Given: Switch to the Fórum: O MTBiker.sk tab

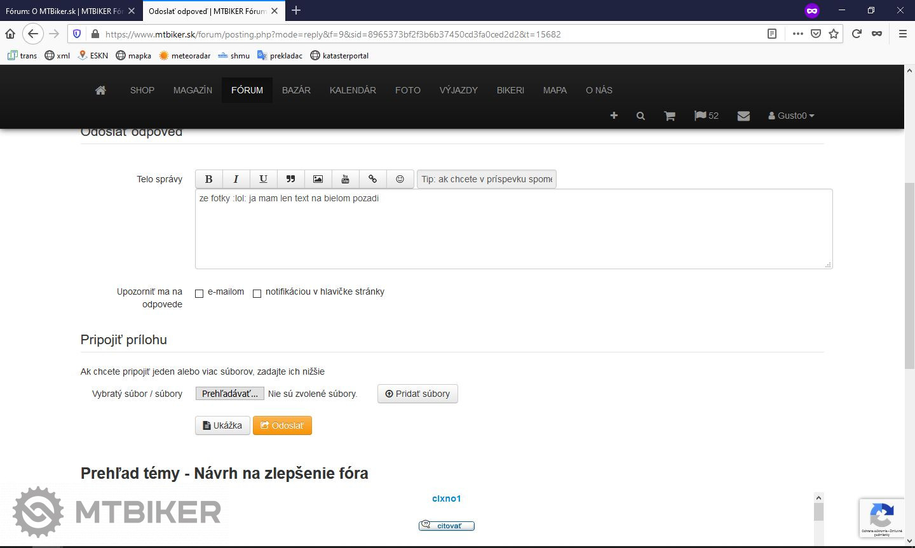Looking at the screenshot, I should click(64, 11).
